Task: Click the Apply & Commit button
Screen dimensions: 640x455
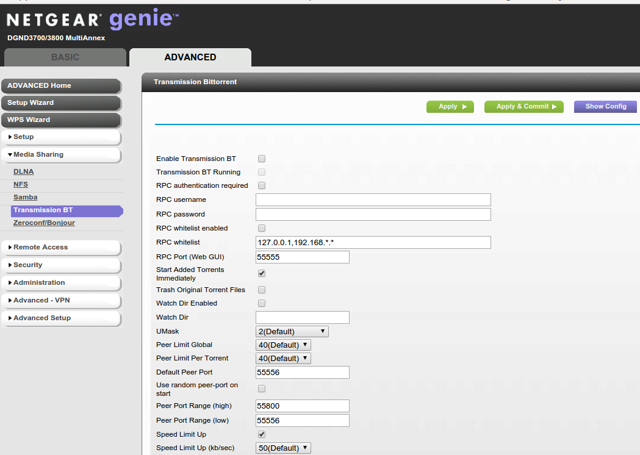Action: pos(523,107)
